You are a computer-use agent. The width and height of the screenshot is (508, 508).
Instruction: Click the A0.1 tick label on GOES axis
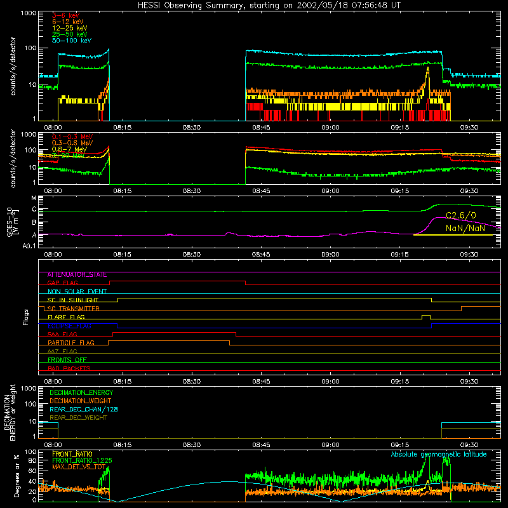tap(29, 246)
